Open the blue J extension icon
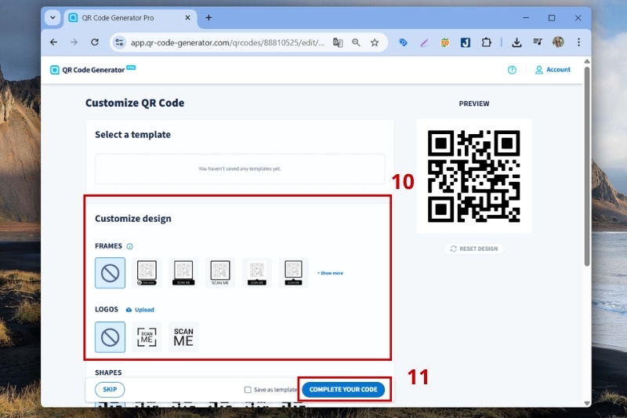Image resolution: width=627 pixels, height=418 pixels. (x=466, y=42)
